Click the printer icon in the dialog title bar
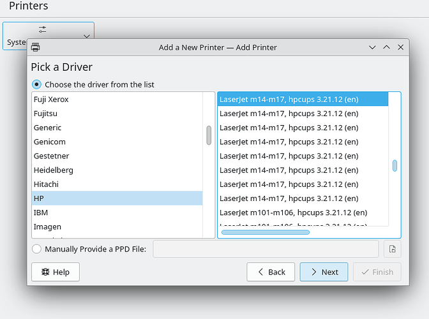Screen dimensions: 429x319 point(35,47)
